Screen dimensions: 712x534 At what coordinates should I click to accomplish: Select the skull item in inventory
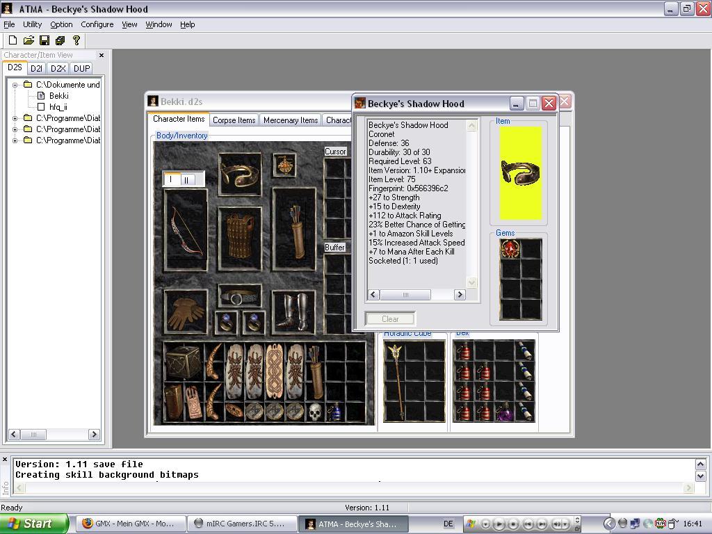[315, 412]
